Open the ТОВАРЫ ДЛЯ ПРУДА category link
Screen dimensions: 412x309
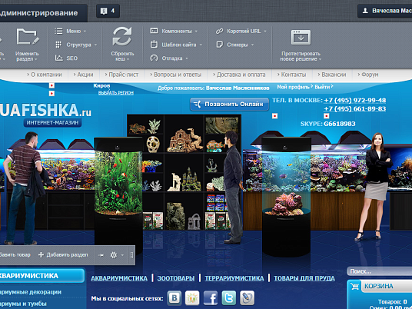tap(304, 278)
